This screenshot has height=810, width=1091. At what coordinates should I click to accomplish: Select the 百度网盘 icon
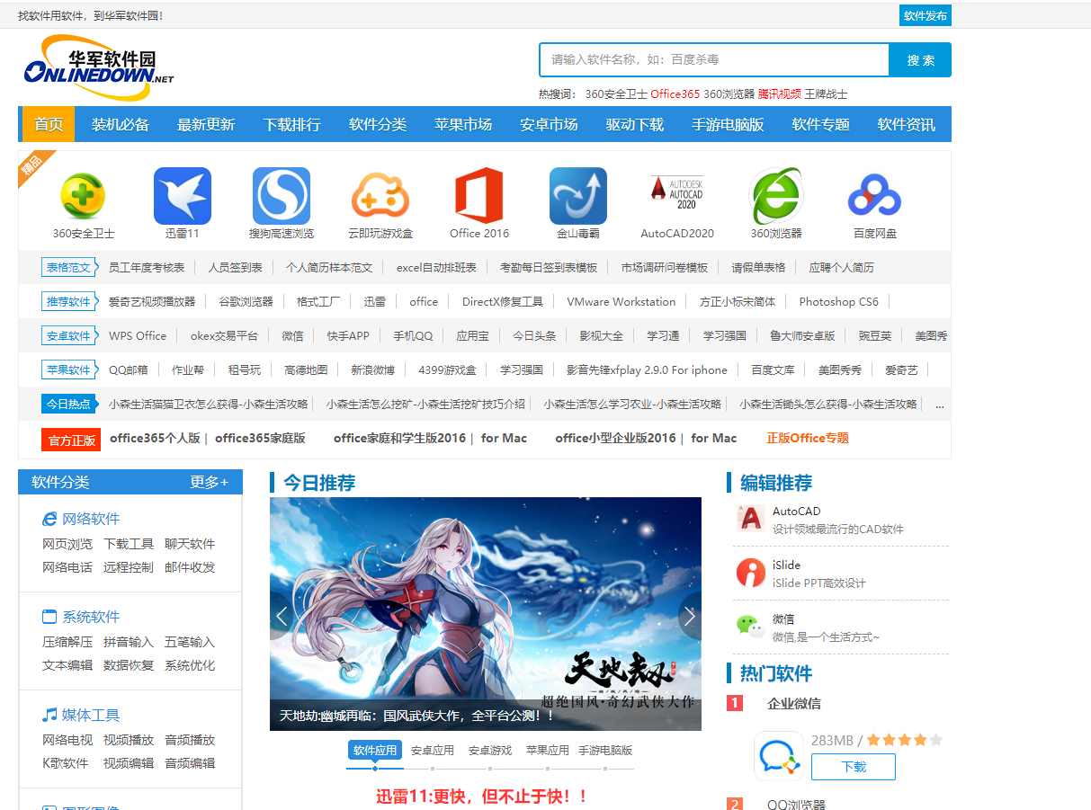tap(875, 196)
